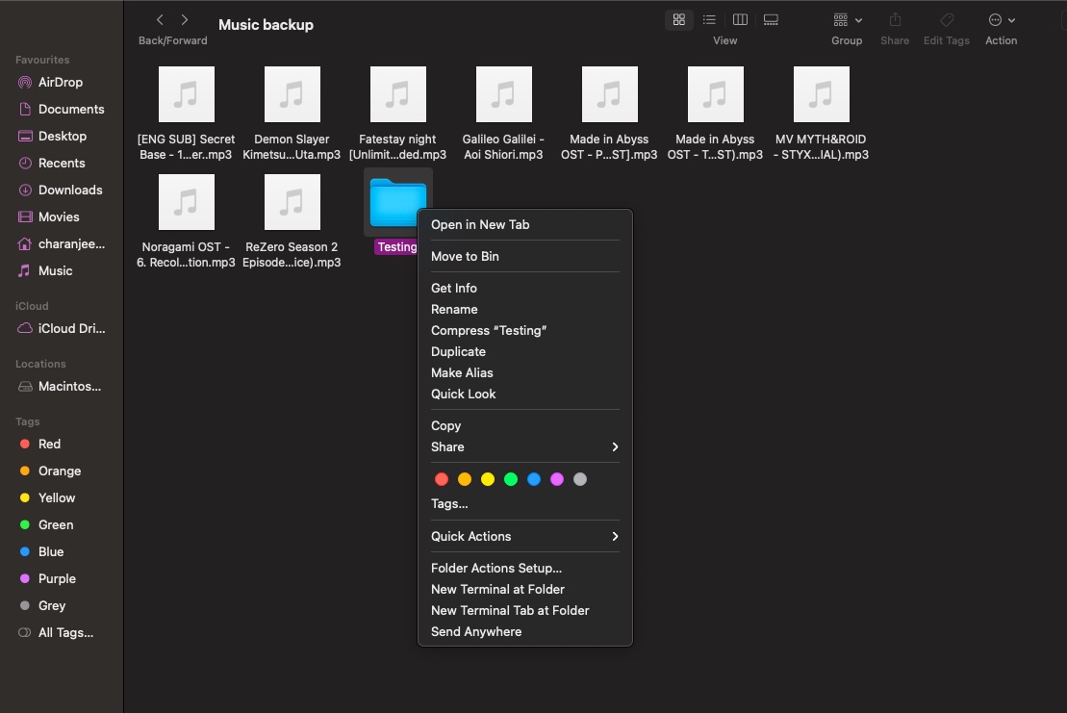This screenshot has height=713, width=1067.
Task: Open the Action toolbar menu icon
Action: 1001,19
